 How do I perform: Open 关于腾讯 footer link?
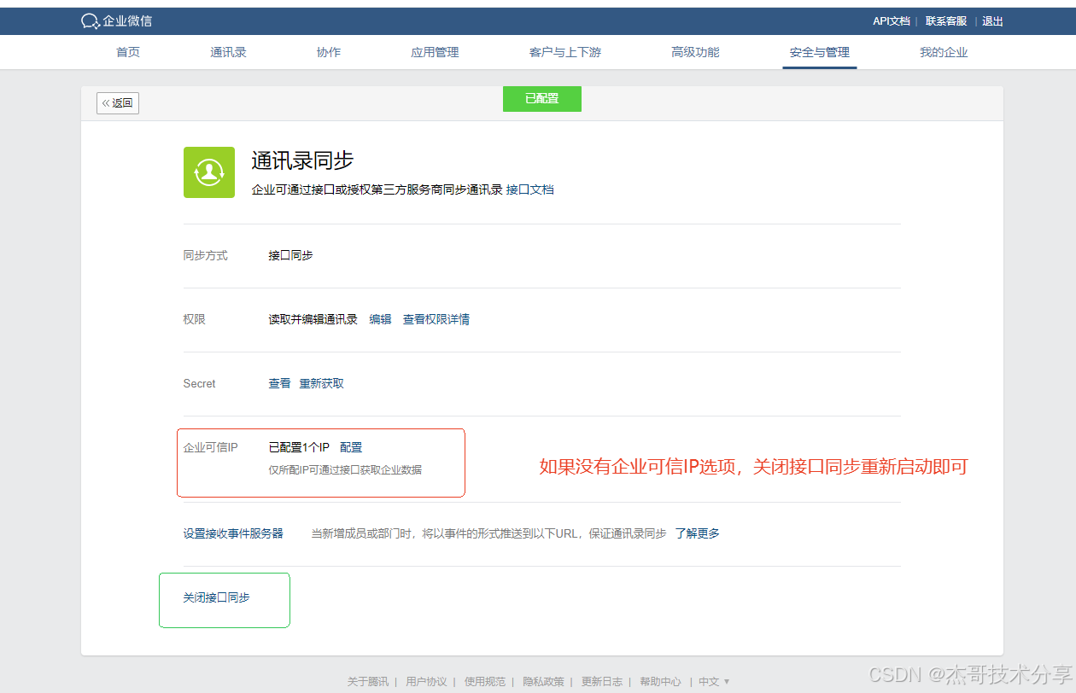pos(368,681)
